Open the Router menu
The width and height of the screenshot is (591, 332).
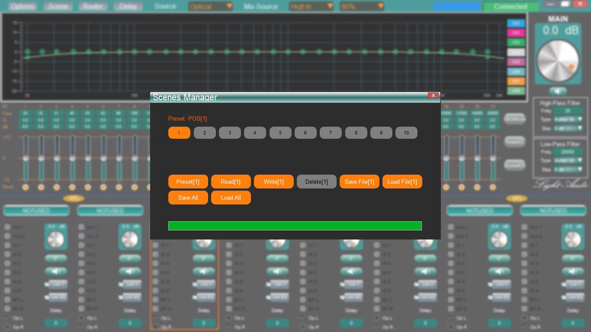pos(93,6)
